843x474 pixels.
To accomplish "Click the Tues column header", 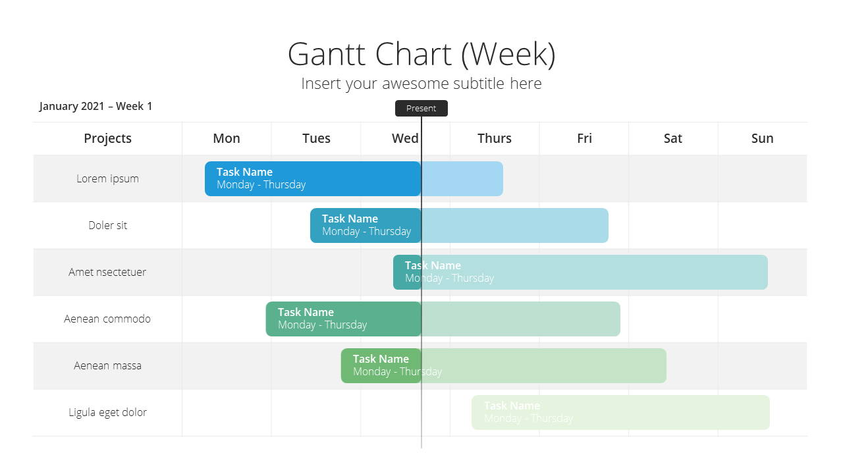I will (316, 138).
